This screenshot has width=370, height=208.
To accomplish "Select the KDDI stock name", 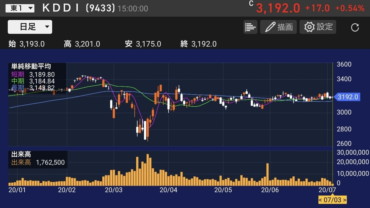I will point(61,8).
